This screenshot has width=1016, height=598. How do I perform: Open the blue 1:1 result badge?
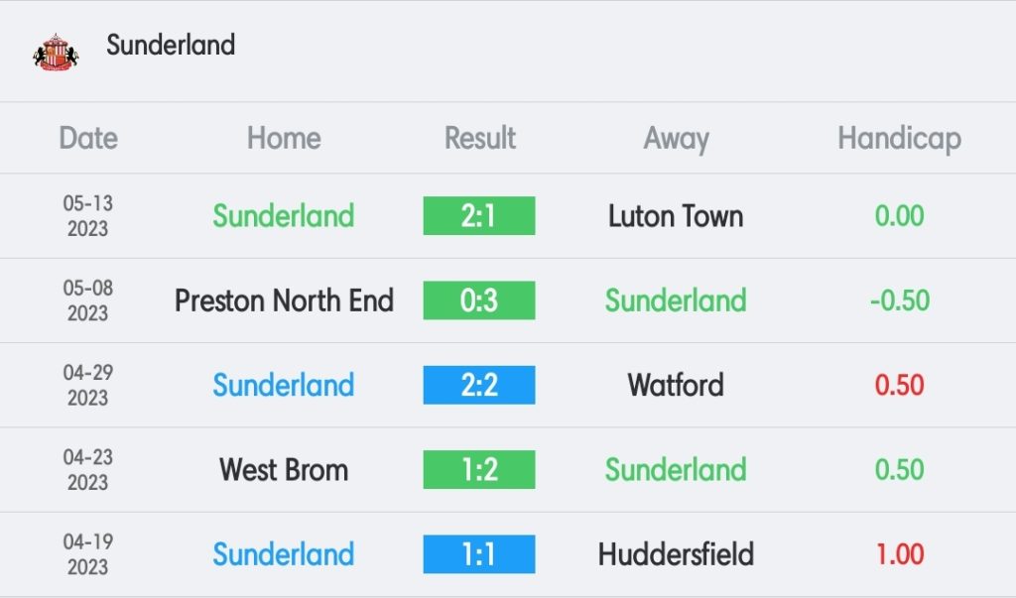click(479, 554)
